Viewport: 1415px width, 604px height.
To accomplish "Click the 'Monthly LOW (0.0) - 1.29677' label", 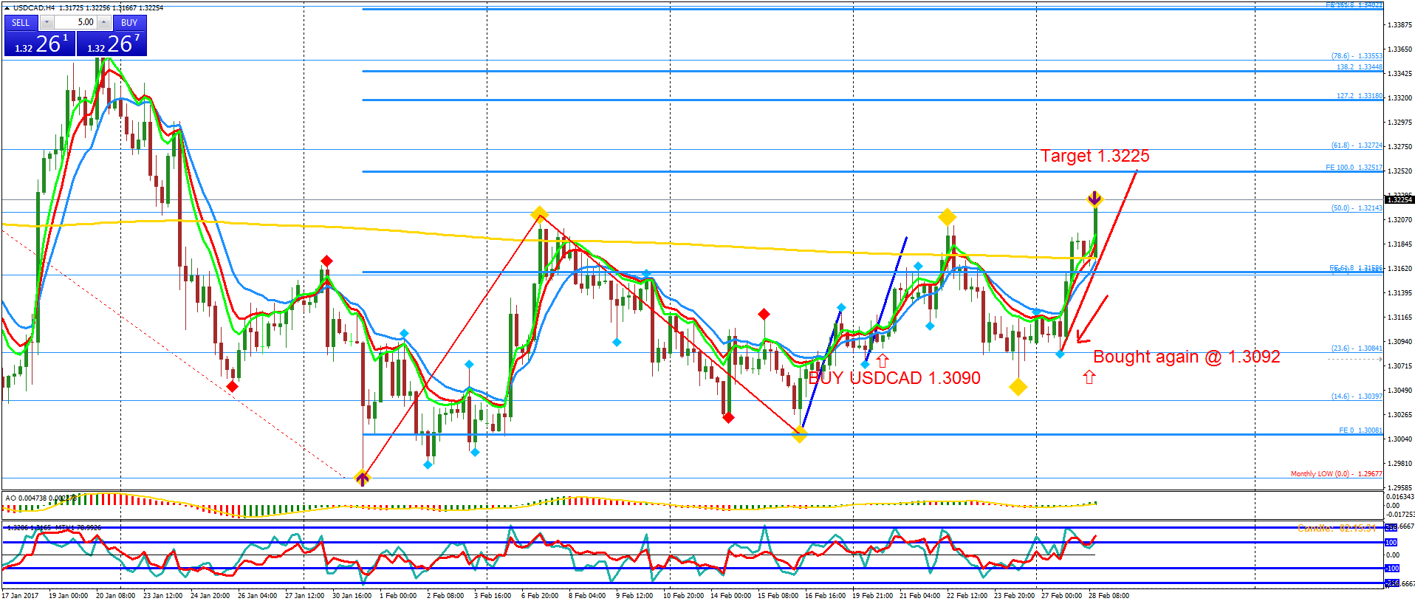I will pyautogui.click(x=1337, y=474).
